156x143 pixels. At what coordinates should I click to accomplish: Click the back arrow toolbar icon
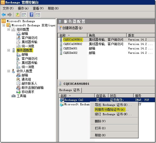pos(4,15)
